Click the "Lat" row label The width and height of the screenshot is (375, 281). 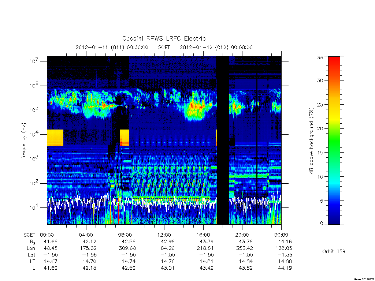pos(31,255)
